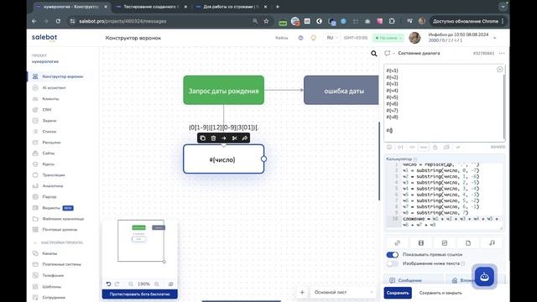Attach a file using the document icon

click(468, 242)
